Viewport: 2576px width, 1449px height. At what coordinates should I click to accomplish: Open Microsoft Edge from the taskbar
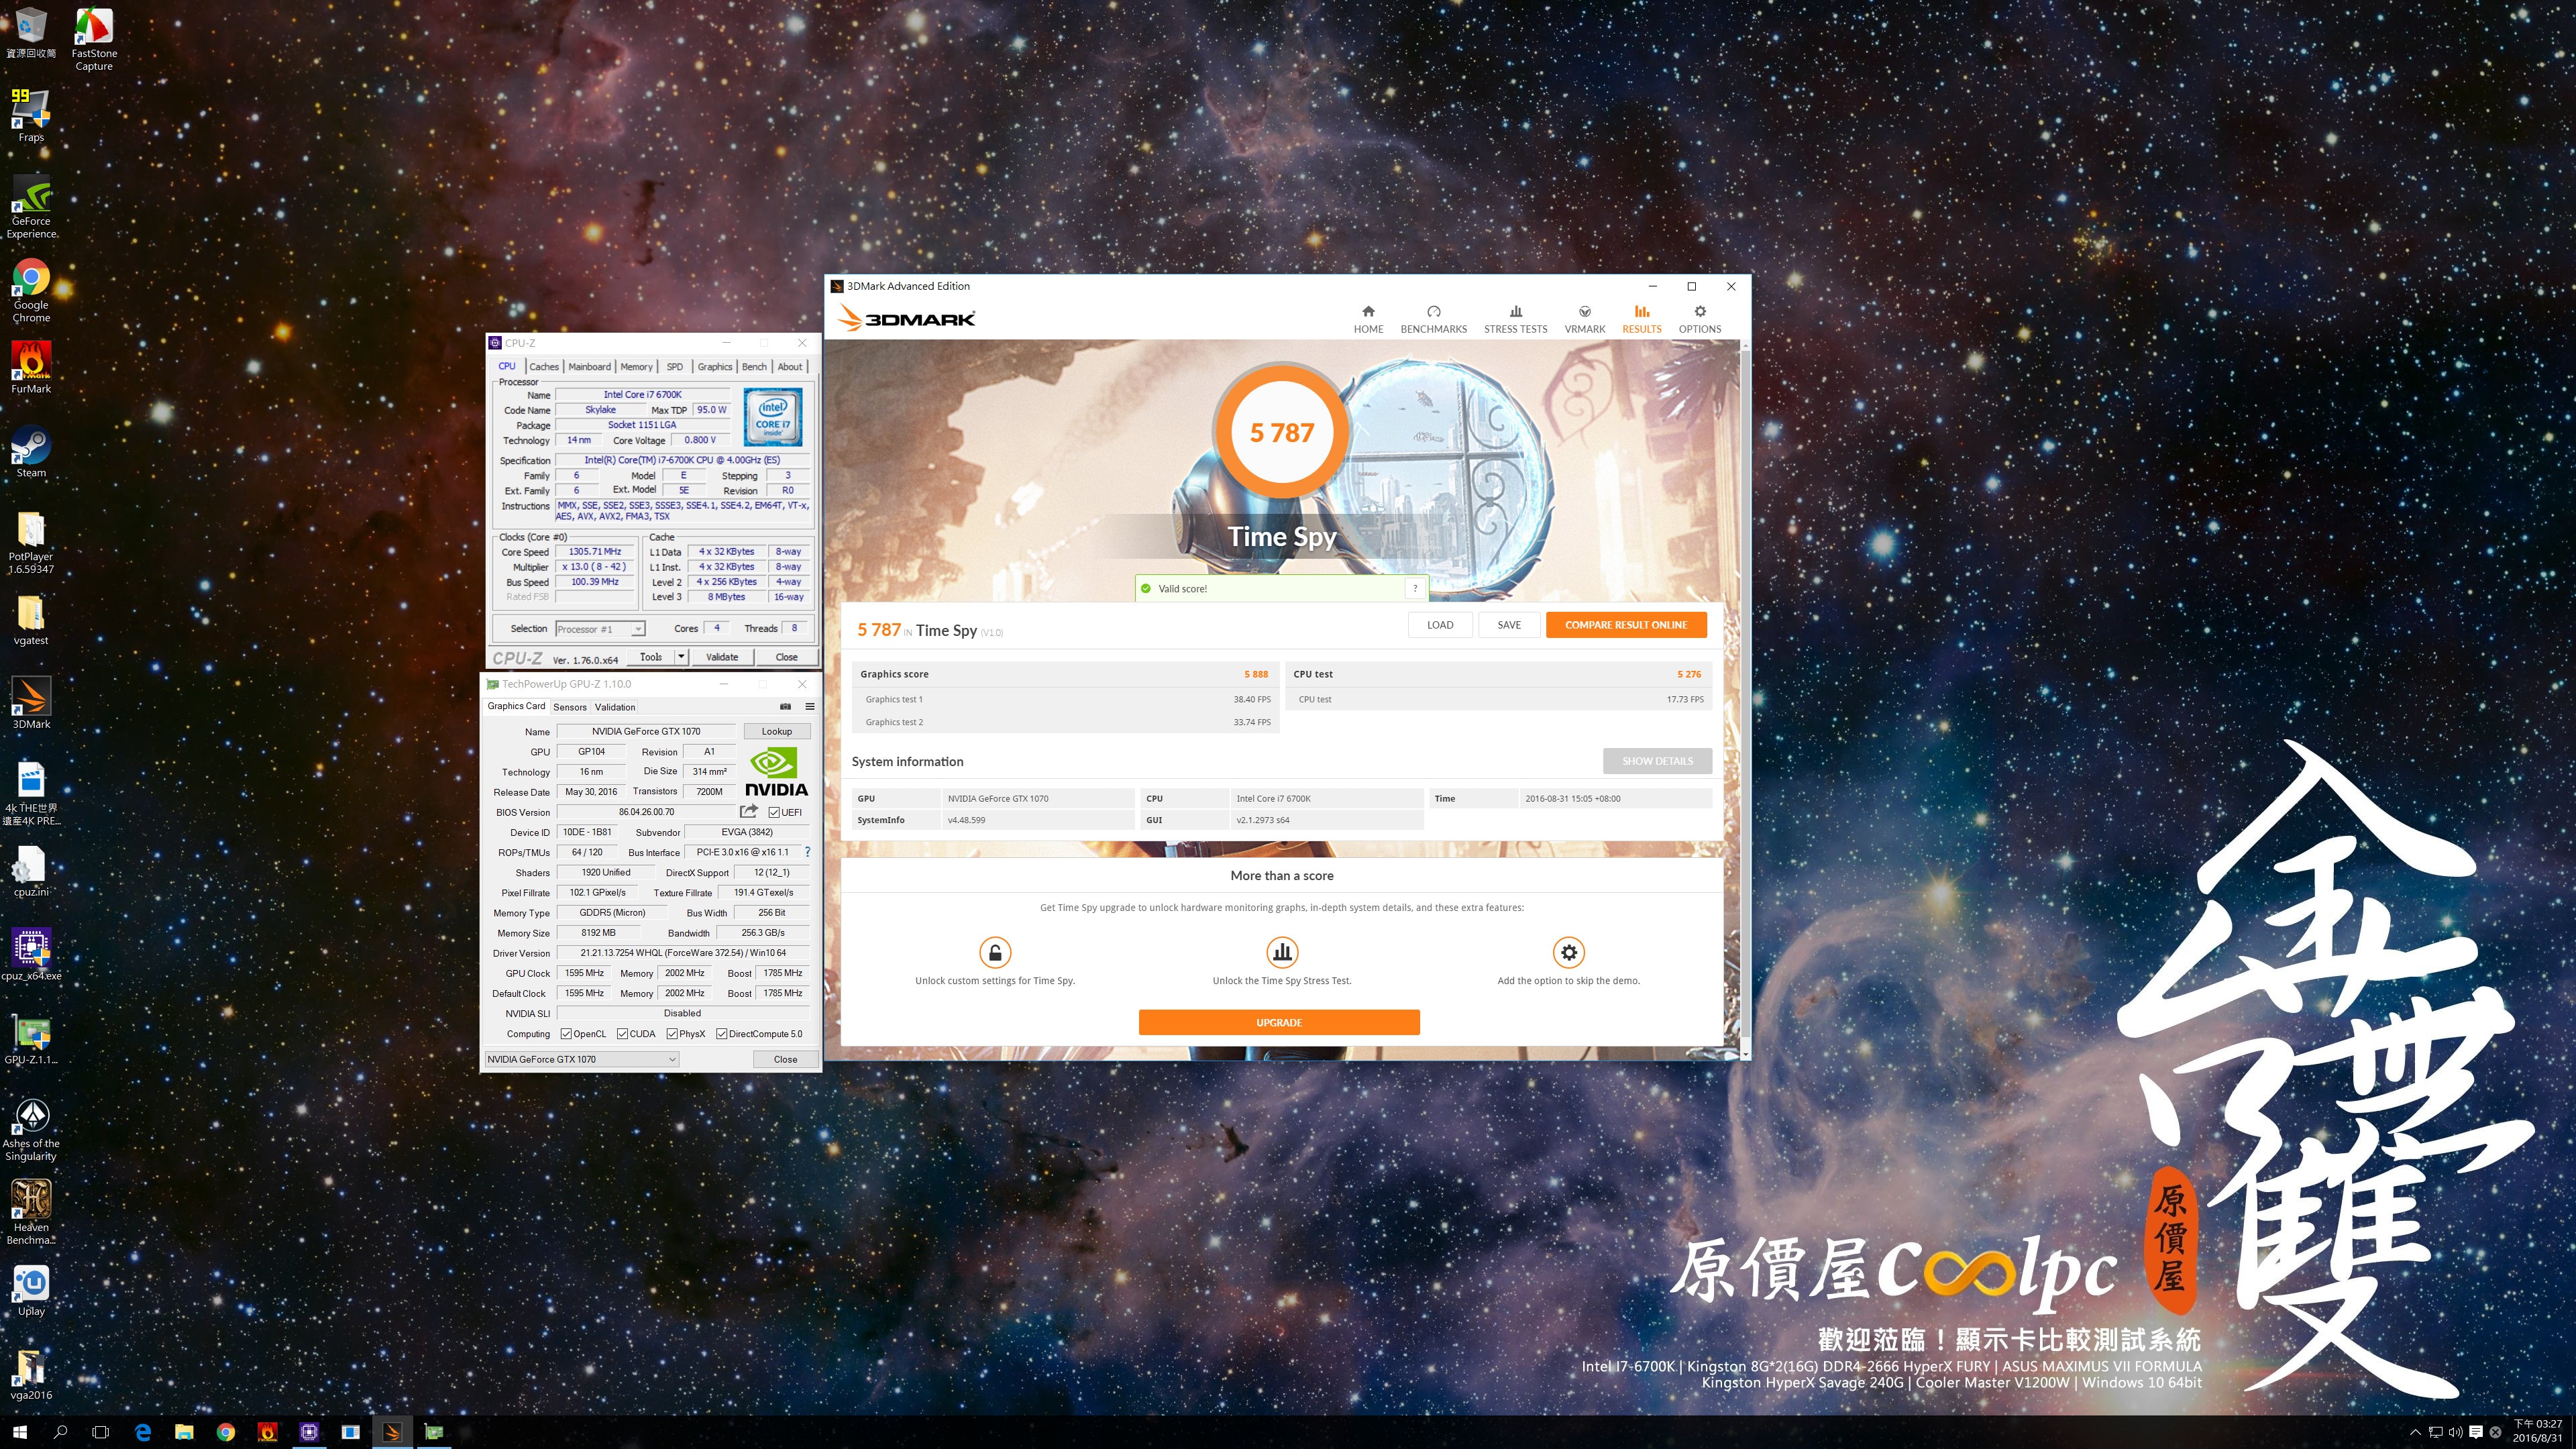(x=143, y=1432)
